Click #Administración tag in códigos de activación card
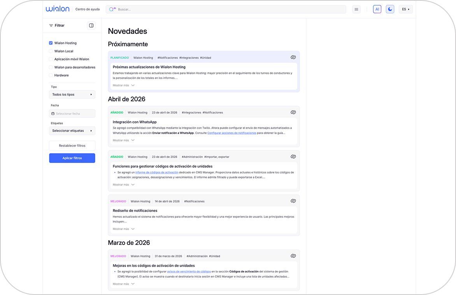This screenshot has width=456, height=295. pos(192,157)
